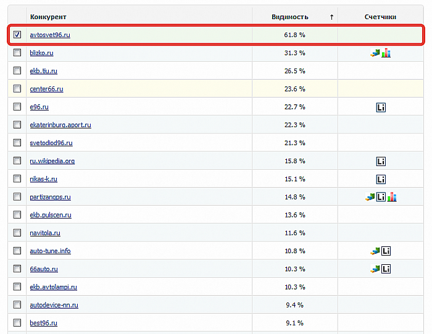Open the autodevice-nn.ru link
This screenshot has height=334, width=432.
54,305
